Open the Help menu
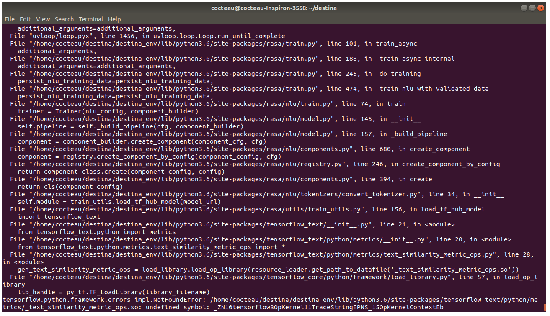Image resolution: width=550 pixels, height=316 pixels. tap(114, 19)
